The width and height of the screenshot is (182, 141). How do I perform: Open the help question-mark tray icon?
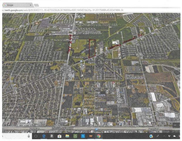coord(151,136)
